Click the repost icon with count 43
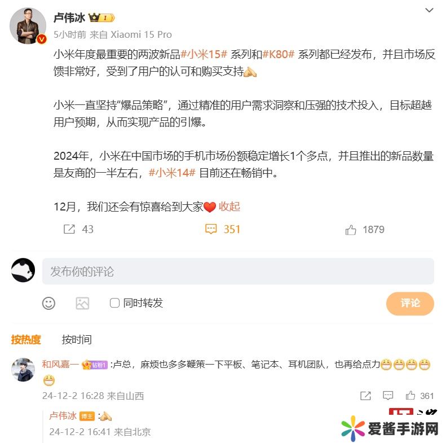 click(69, 229)
